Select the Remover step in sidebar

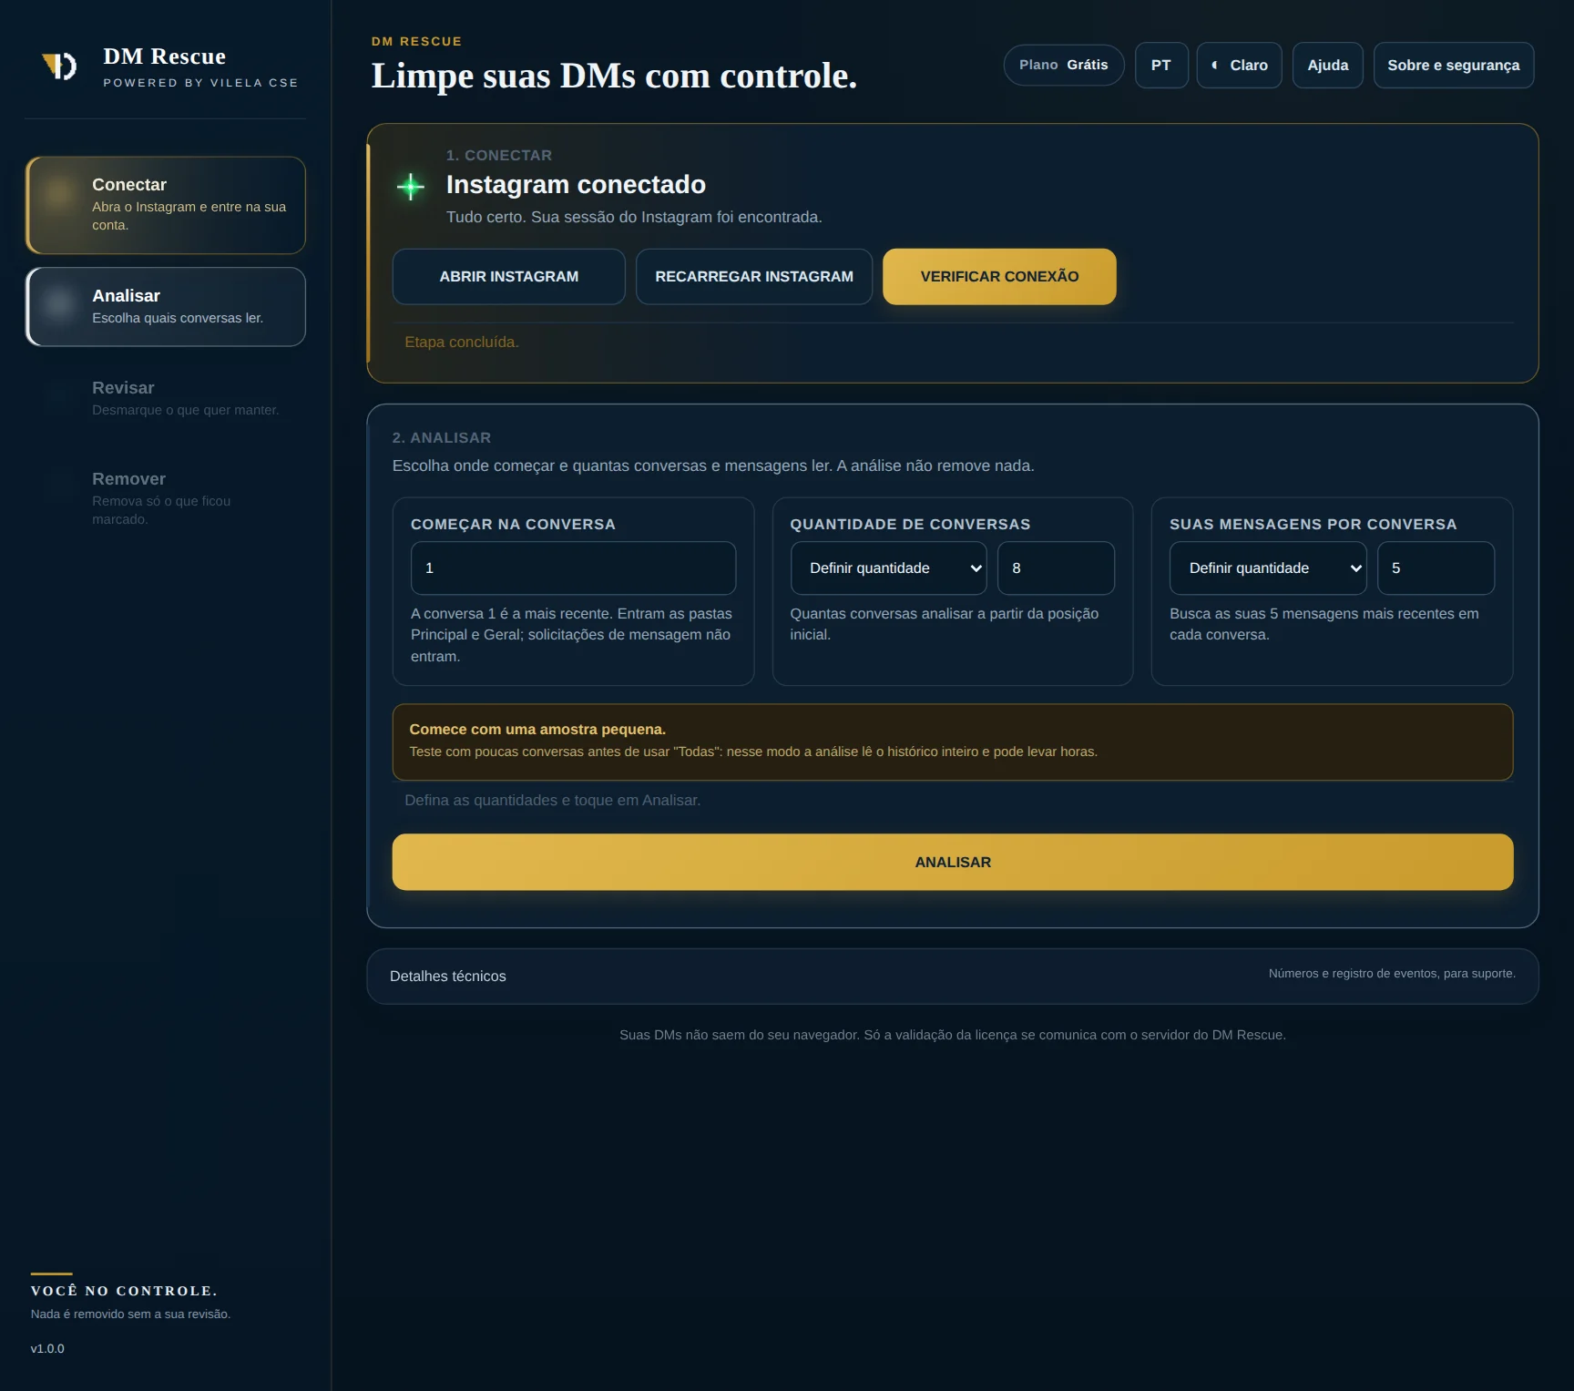pos(166,498)
